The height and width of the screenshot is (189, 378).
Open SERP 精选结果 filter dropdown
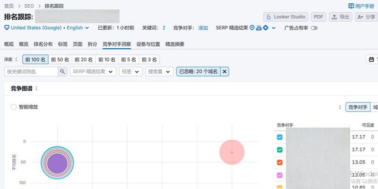[93, 72]
